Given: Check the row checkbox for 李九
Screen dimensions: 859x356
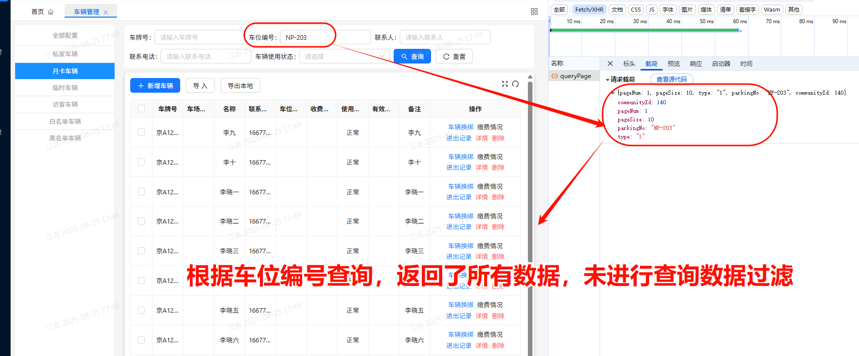Looking at the screenshot, I should [x=141, y=132].
